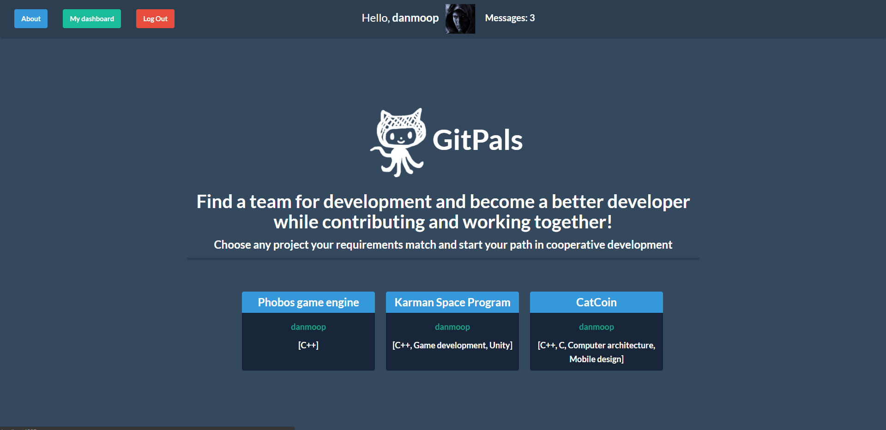The width and height of the screenshot is (886, 430).
Task: Visit danmoop author link under Karman Space Program
Action: click(452, 327)
